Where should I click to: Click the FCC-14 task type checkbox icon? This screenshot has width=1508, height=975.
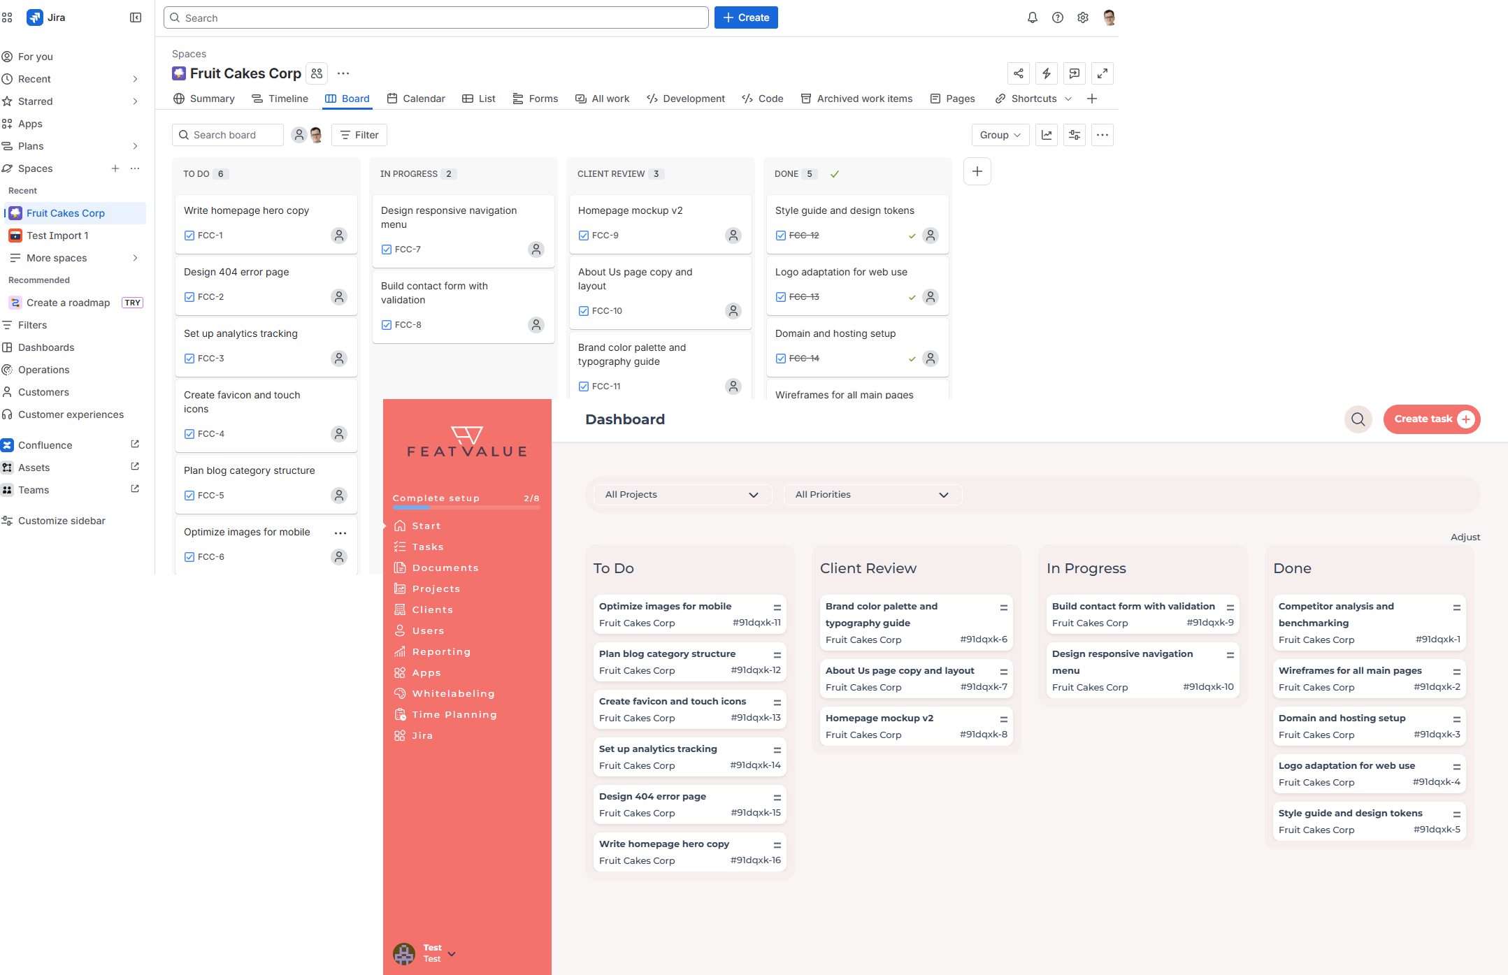coord(781,359)
